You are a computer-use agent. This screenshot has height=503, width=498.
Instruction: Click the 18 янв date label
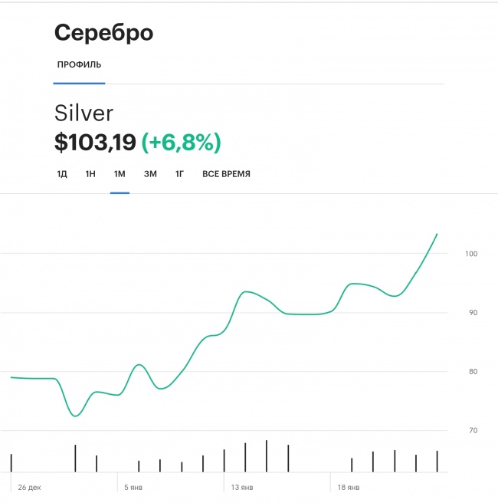[349, 487]
